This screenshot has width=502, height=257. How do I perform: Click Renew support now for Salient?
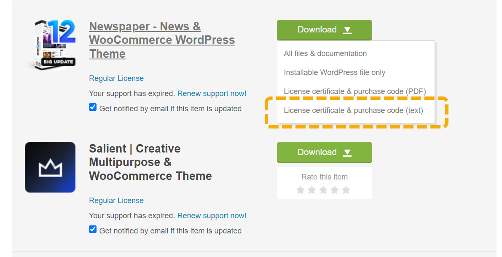[x=212, y=216]
